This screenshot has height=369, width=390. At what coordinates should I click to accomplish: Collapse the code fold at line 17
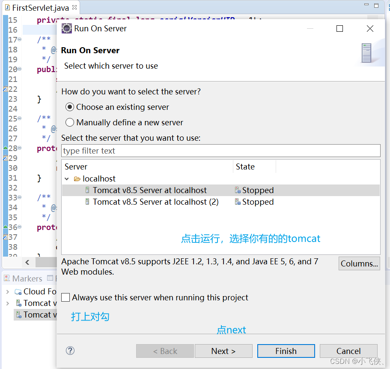tap(19, 39)
